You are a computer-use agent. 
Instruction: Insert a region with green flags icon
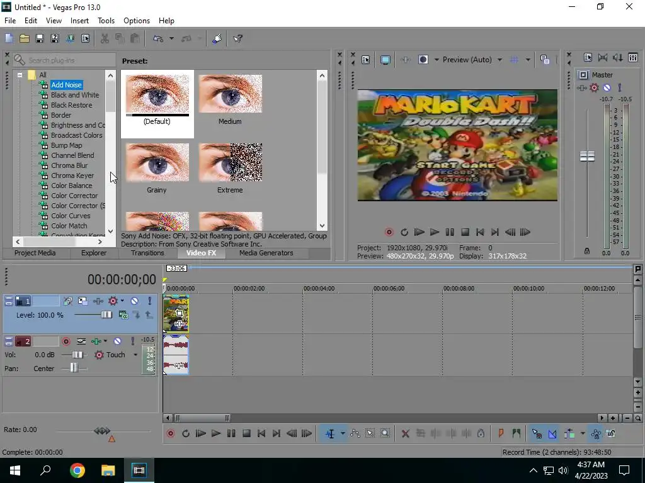(x=516, y=433)
